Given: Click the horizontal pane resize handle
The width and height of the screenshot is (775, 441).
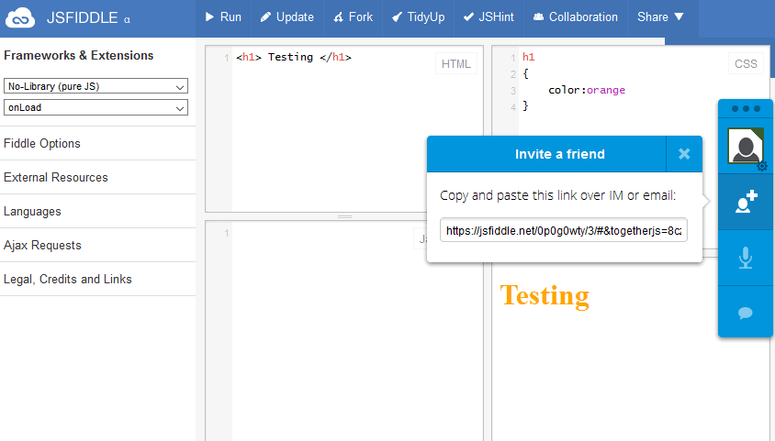Looking at the screenshot, I should click(344, 216).
